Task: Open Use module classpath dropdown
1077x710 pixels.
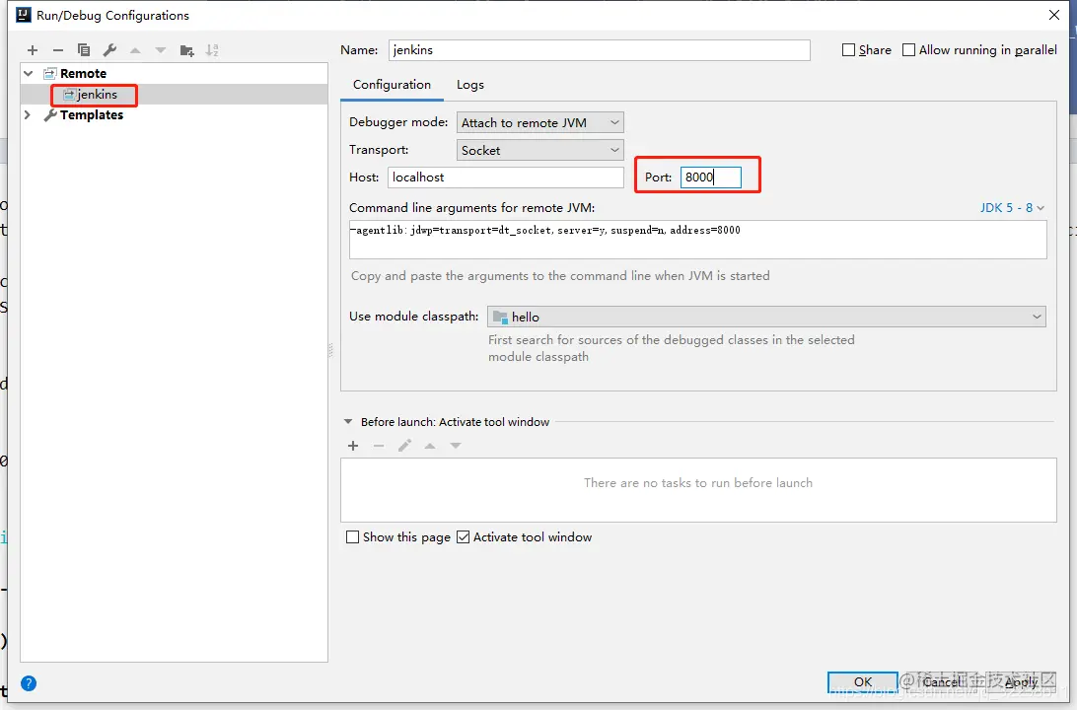Action: [766, 317]
